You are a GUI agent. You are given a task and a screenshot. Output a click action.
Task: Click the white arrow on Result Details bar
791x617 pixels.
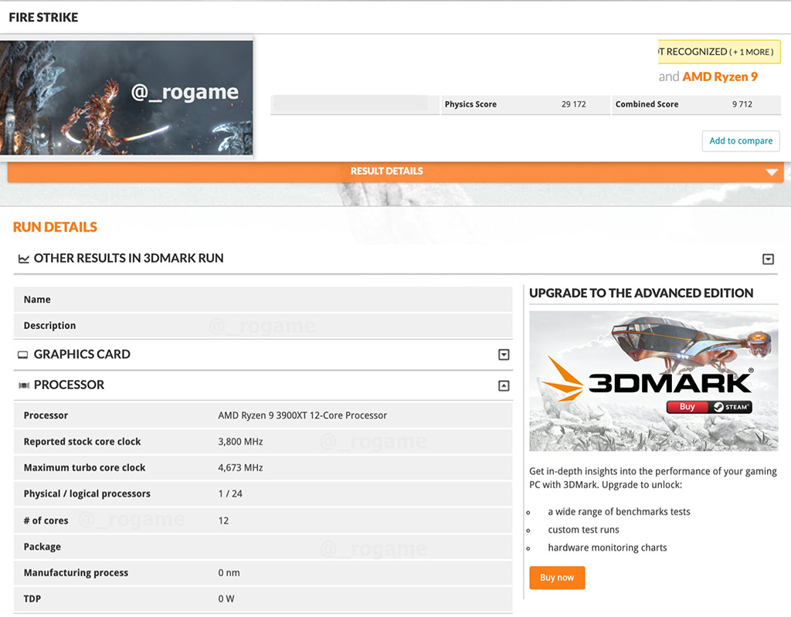click(x=771, y=172)
